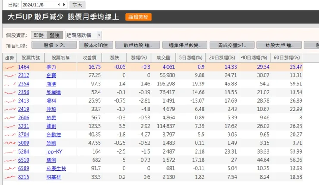Open stock name link jpp-KY
Image resolution: width=319 pixels, height=185 pixels.
[54, 152]
